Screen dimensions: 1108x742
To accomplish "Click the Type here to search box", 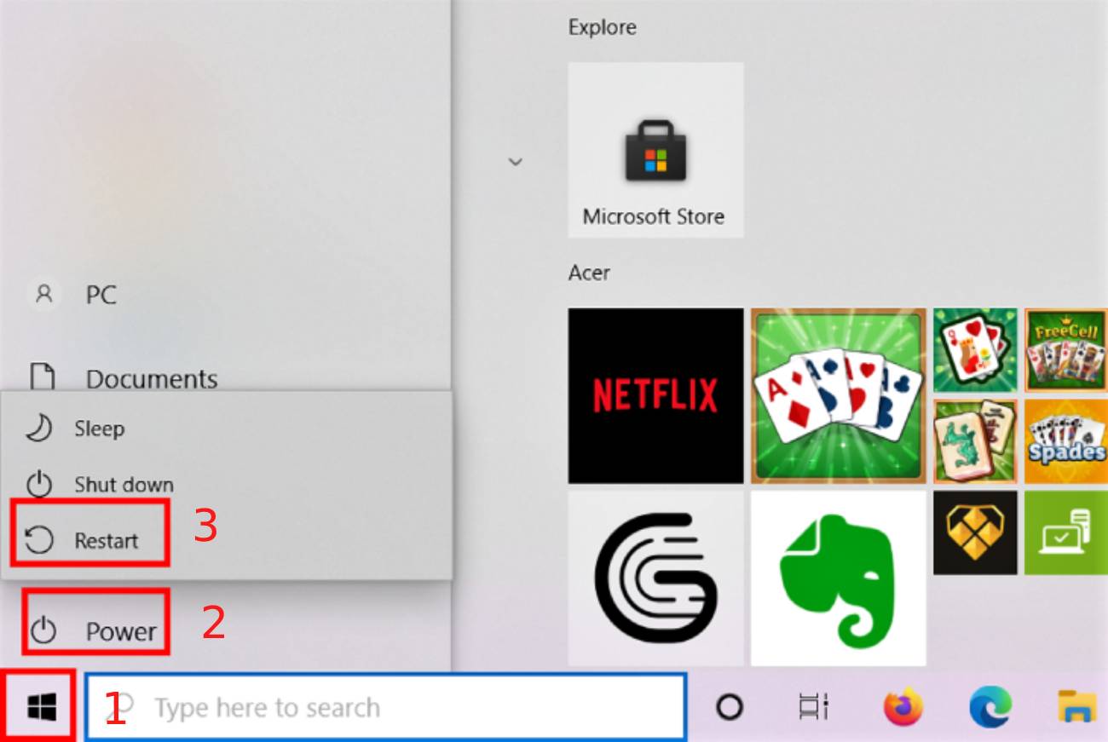I will 385,706.
